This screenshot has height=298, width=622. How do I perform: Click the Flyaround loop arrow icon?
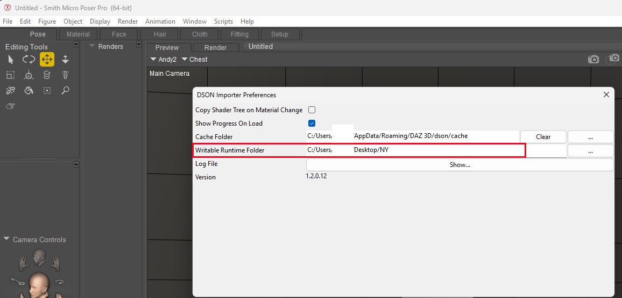tap(60, 282)
